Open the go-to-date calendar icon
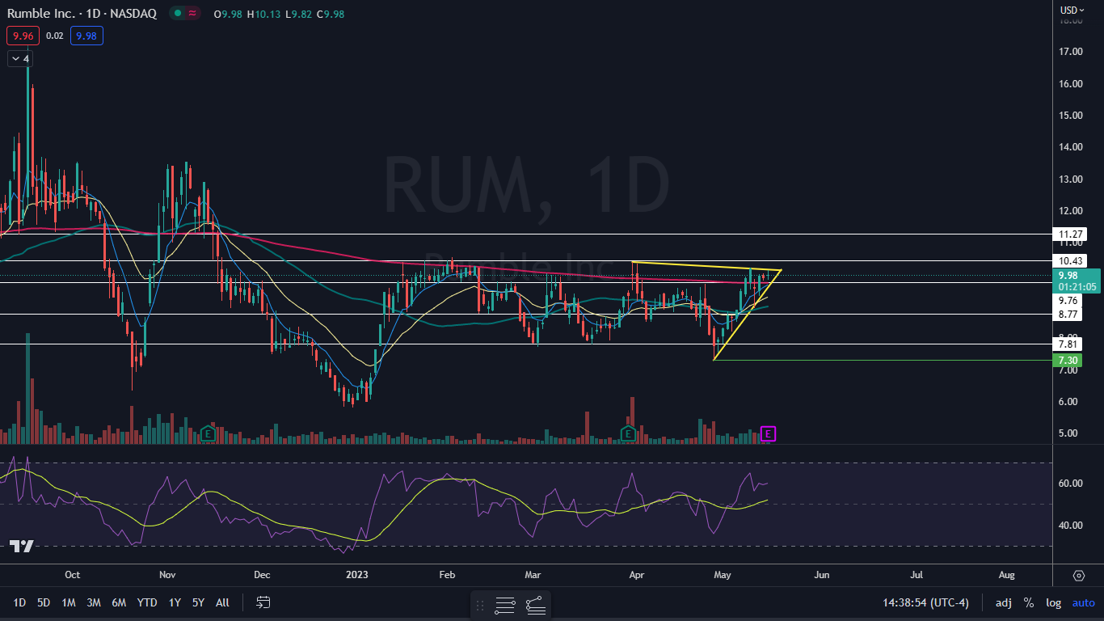Screen dimensions: 1104x621 pyautogui.click(x=263, y=602)
